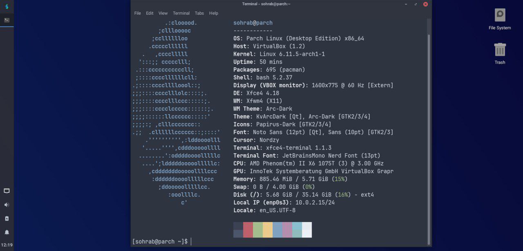The height and width of the screenshot is (251, 523).
Task: Click the terminal vertical scrollbar
Action: click(429, 122)
